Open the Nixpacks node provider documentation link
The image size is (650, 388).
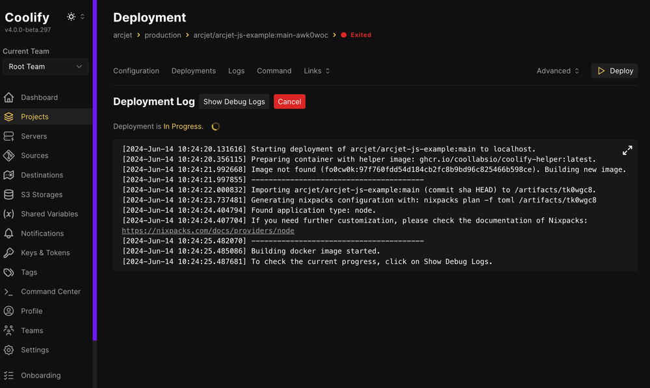pyautogui.click(x=207, y=230)
